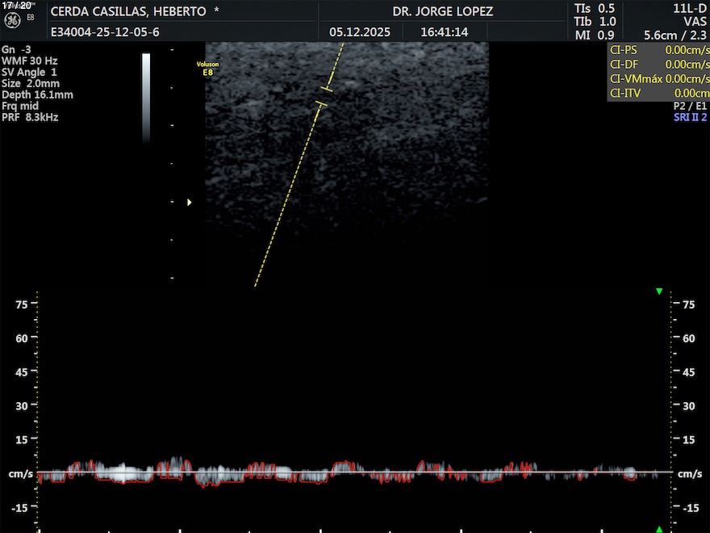Click the 11L-D probe indicator

(689, 8)
